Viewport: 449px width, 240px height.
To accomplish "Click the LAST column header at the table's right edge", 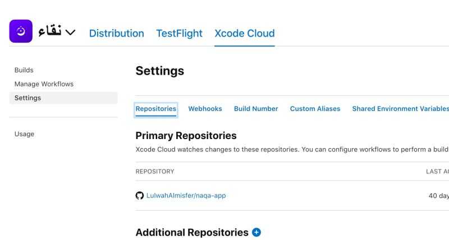I will [437, 172].
